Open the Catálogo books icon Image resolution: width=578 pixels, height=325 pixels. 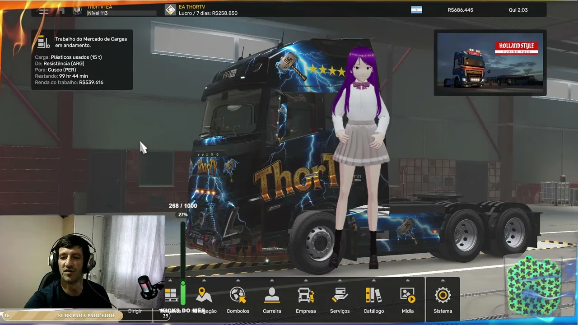click(373, 295)
